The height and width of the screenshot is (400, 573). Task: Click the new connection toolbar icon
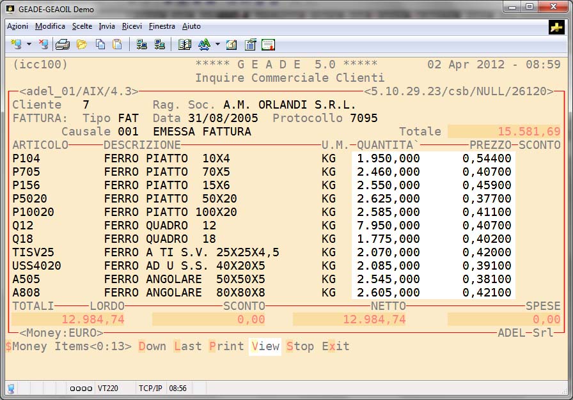[16, 45]
